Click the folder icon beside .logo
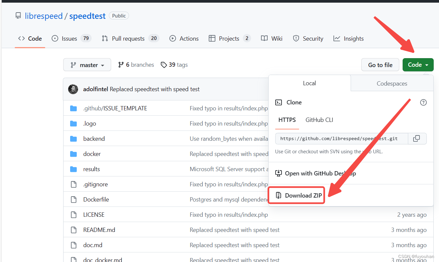Screen dimensions: 439x262 coord(73,124)
